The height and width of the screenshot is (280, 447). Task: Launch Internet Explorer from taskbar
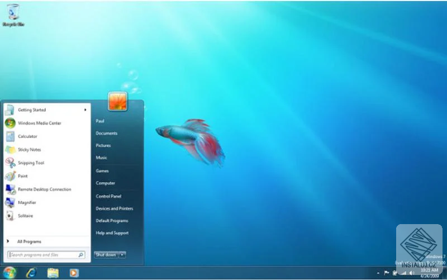click(31, 273)
